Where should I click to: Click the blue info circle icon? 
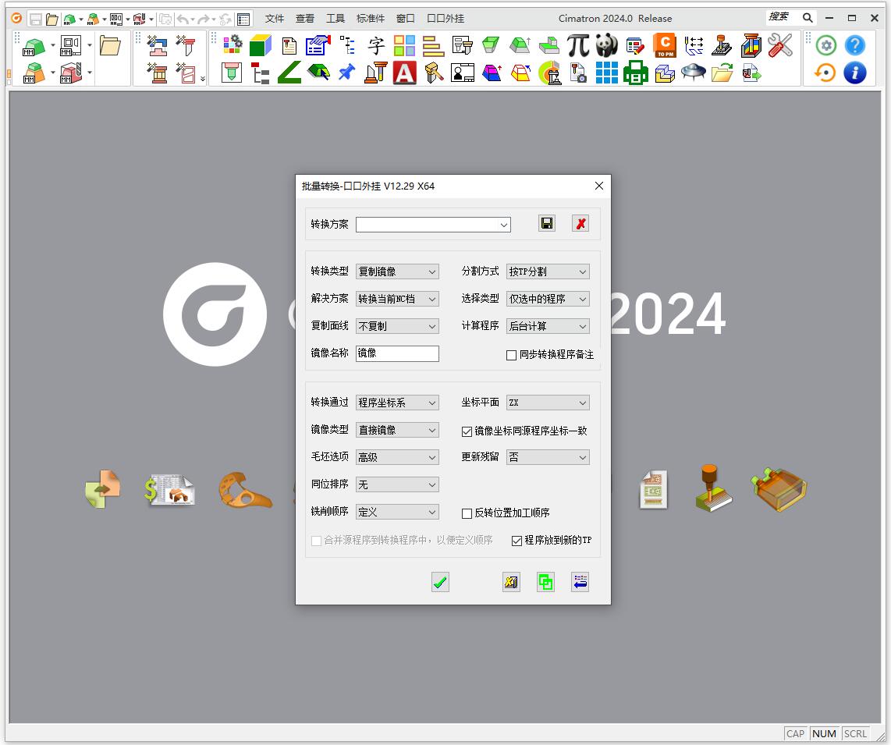tap(855, 73)
